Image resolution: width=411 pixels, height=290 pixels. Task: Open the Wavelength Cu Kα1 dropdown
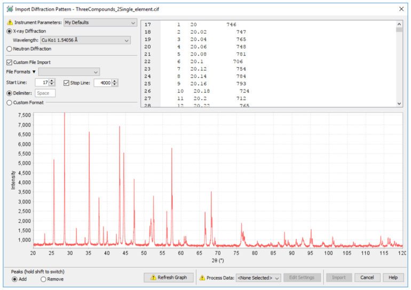coord(85,40)
